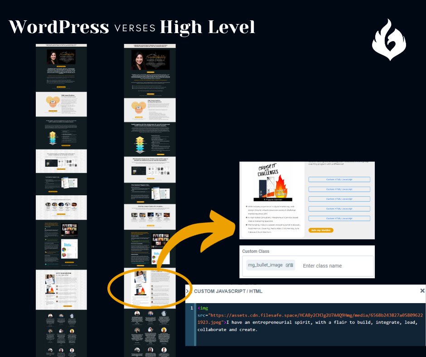Delete the mg_bullet_image class tag

click(x=291, y=265)
